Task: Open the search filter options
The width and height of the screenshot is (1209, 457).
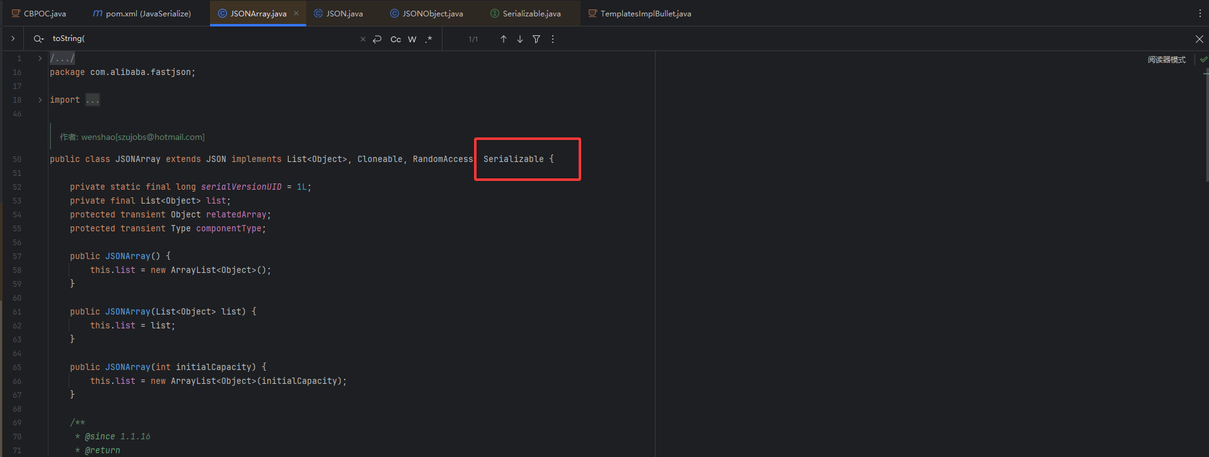Action: [536, 39]
